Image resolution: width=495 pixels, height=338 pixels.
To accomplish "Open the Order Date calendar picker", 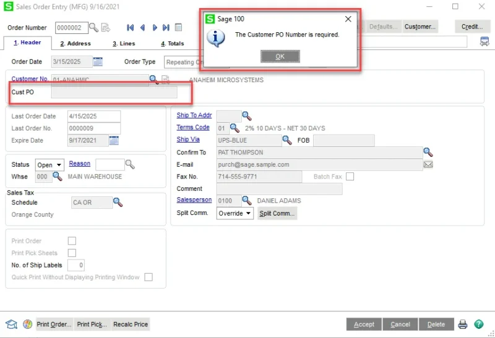I will pyautogui.click(x=98, y=62).
